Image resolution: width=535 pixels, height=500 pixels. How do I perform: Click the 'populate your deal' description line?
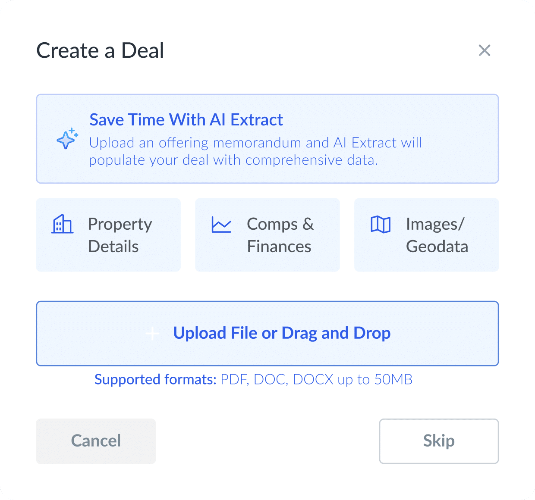[x=233, y=160]
